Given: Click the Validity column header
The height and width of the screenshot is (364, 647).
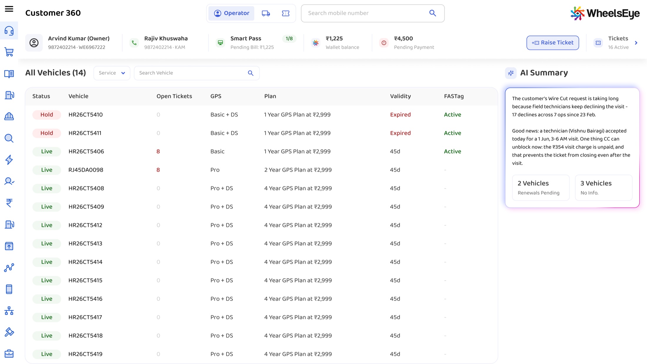Looking at the screenshot, I should 400,96.
